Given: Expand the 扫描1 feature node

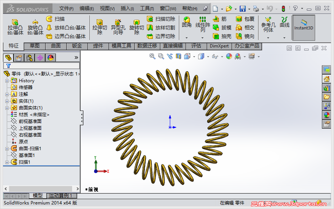Looking at the screenshot, I should (x=7, y=162).
